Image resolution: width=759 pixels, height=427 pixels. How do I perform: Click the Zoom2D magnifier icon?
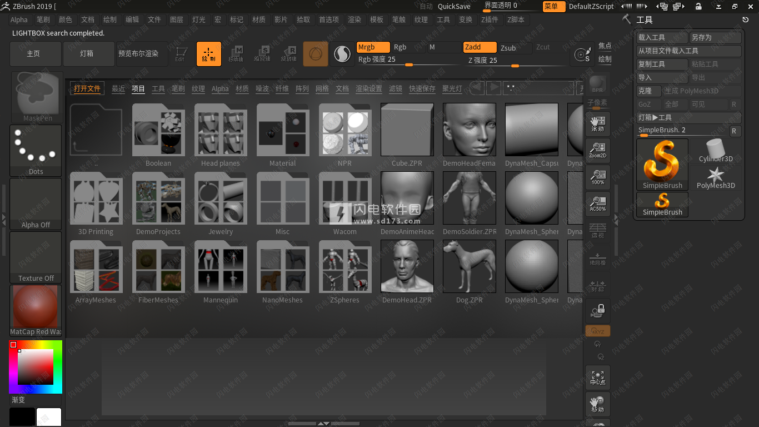point(598,151)
